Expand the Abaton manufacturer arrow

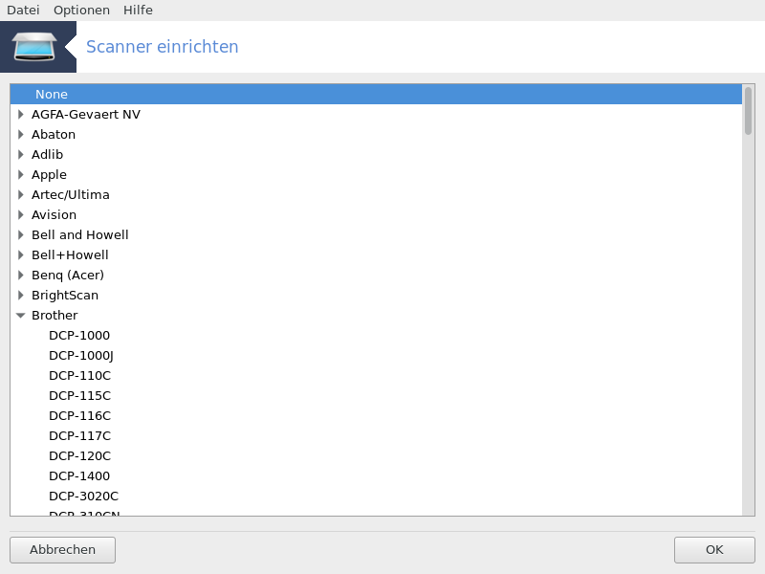(x=20, y=134)
